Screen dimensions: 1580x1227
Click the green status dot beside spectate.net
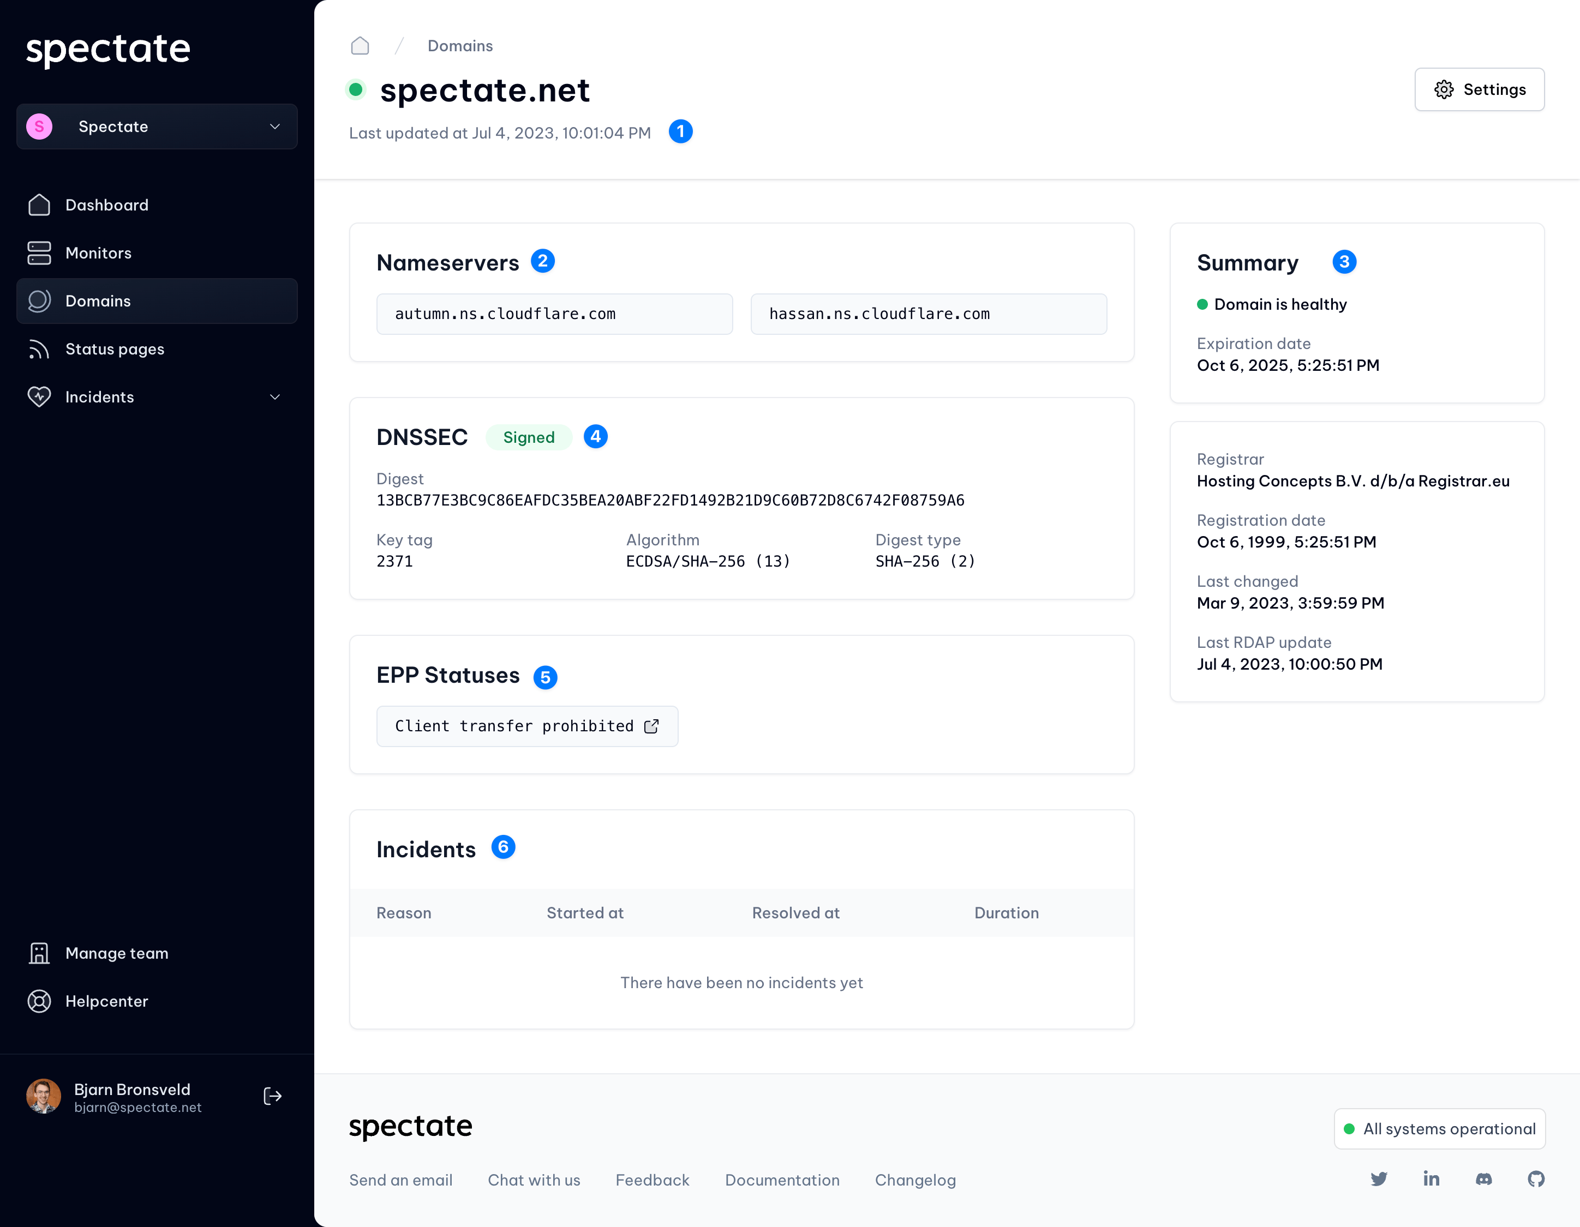pyautogui.click(x=355, y=89)
